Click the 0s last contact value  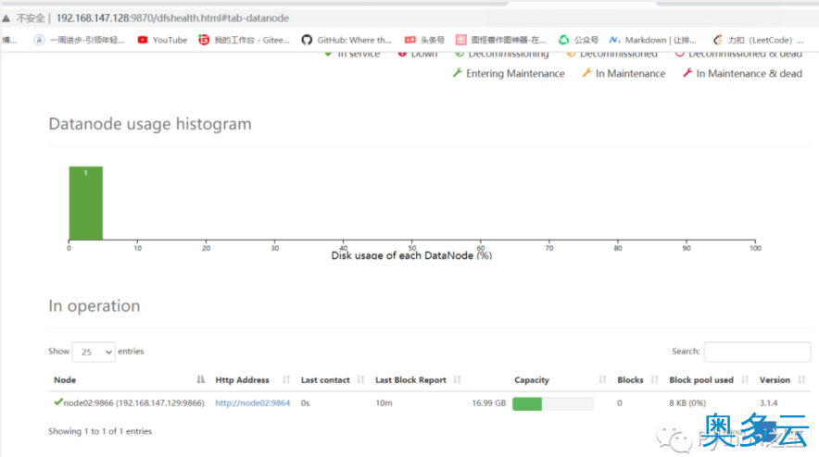click(305, 402)
